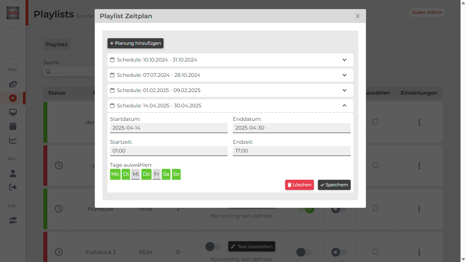Expand schedule 10.10.2024 - 31.10.2024
The image size is (466, 262).
coord(230,60)
